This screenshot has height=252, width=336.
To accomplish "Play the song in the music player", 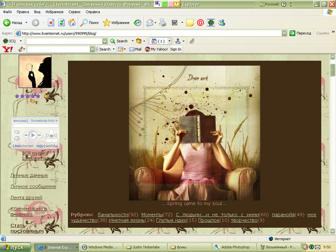I will click(33, 135).
